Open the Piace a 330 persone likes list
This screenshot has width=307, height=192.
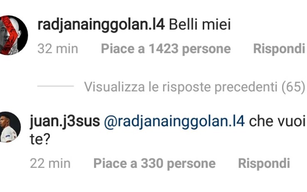pos(154,163)
